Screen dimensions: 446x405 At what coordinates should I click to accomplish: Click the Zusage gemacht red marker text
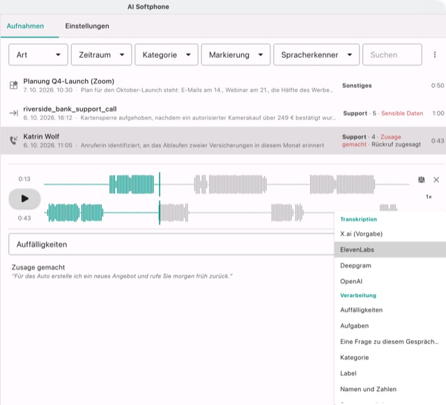click(x=371, y=141)
